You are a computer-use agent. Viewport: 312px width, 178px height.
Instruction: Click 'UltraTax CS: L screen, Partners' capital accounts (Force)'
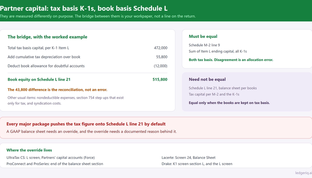[x=50, y=158]
